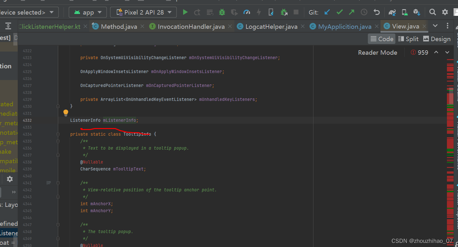Click the Apply Code Changes icon
The height and width of the screenshot is (247, 458).
[210, 12]
